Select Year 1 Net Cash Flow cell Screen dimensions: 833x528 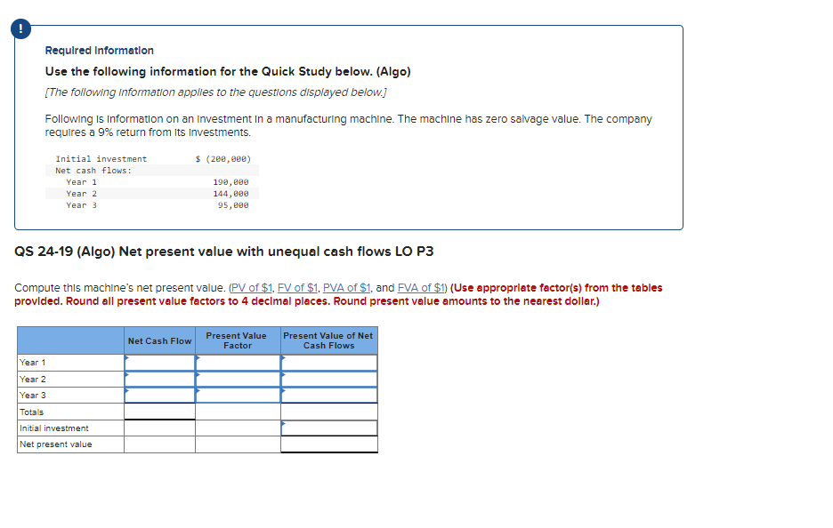tap(160, 363)
